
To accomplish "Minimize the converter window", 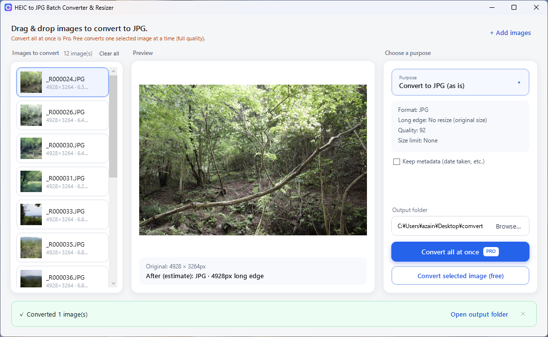I will coord(492,7).
